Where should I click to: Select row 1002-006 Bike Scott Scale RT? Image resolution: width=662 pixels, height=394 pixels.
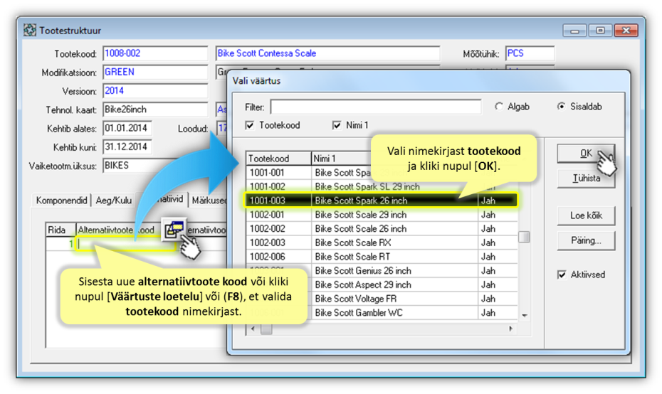[x=381, y=257]
